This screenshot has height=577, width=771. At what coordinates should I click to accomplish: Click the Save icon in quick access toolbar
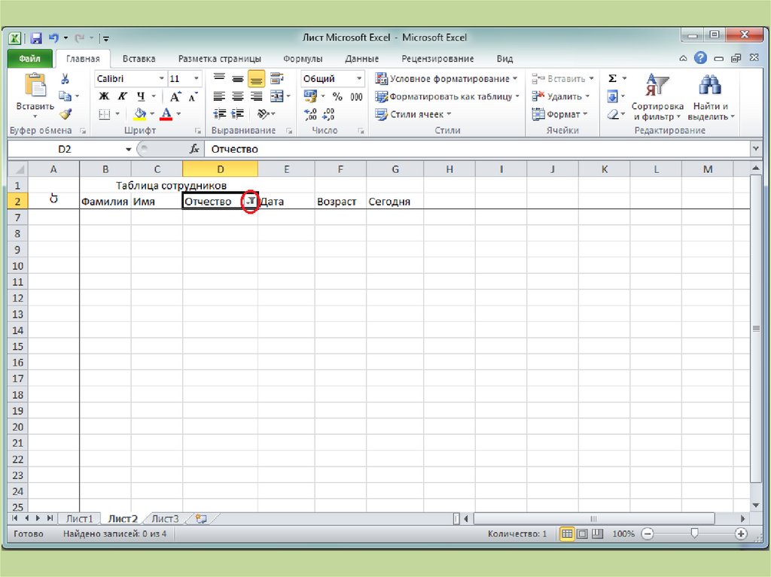pyautogui.click(x=36, y=38)
